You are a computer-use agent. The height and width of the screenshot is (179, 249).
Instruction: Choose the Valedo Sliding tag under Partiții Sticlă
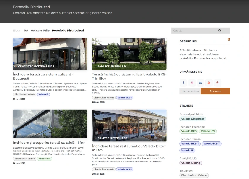pyautogui.click(x=191, y=163)
